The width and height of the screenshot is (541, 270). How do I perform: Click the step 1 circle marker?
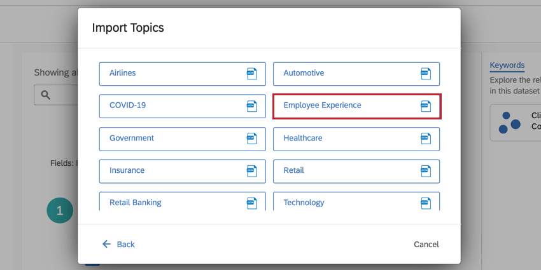pos(60,210)
